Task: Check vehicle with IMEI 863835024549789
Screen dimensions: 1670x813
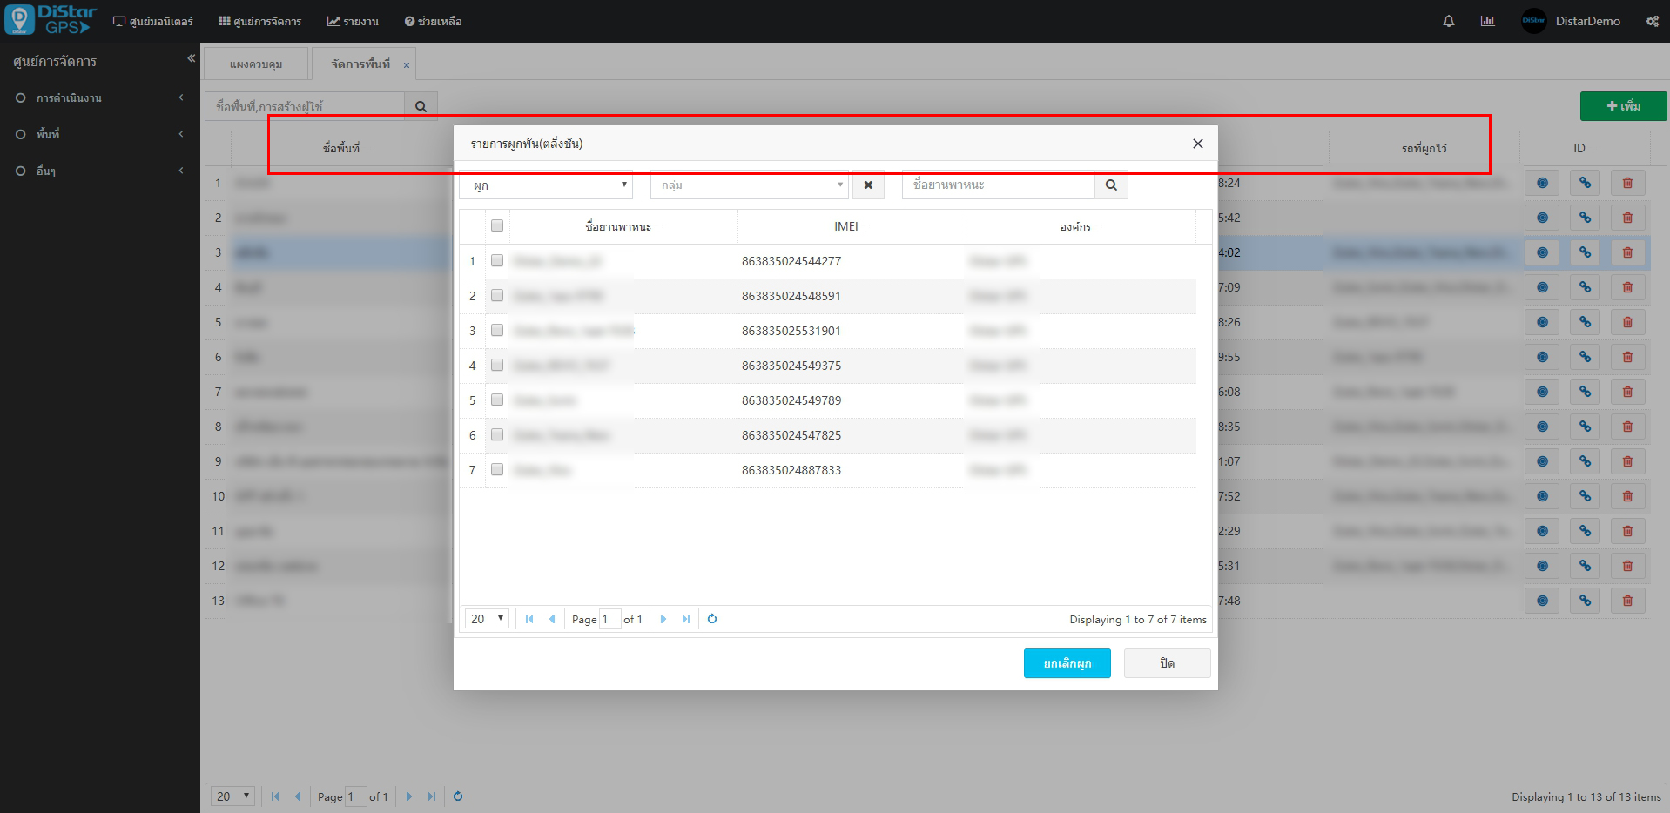Action: [497, 400]
